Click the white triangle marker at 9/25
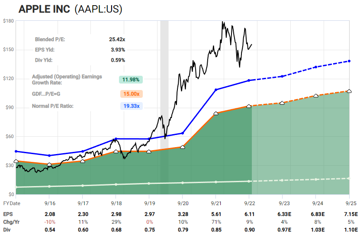Image resolution: width=360 pixels, height=238 pixels. pos(349,91)
